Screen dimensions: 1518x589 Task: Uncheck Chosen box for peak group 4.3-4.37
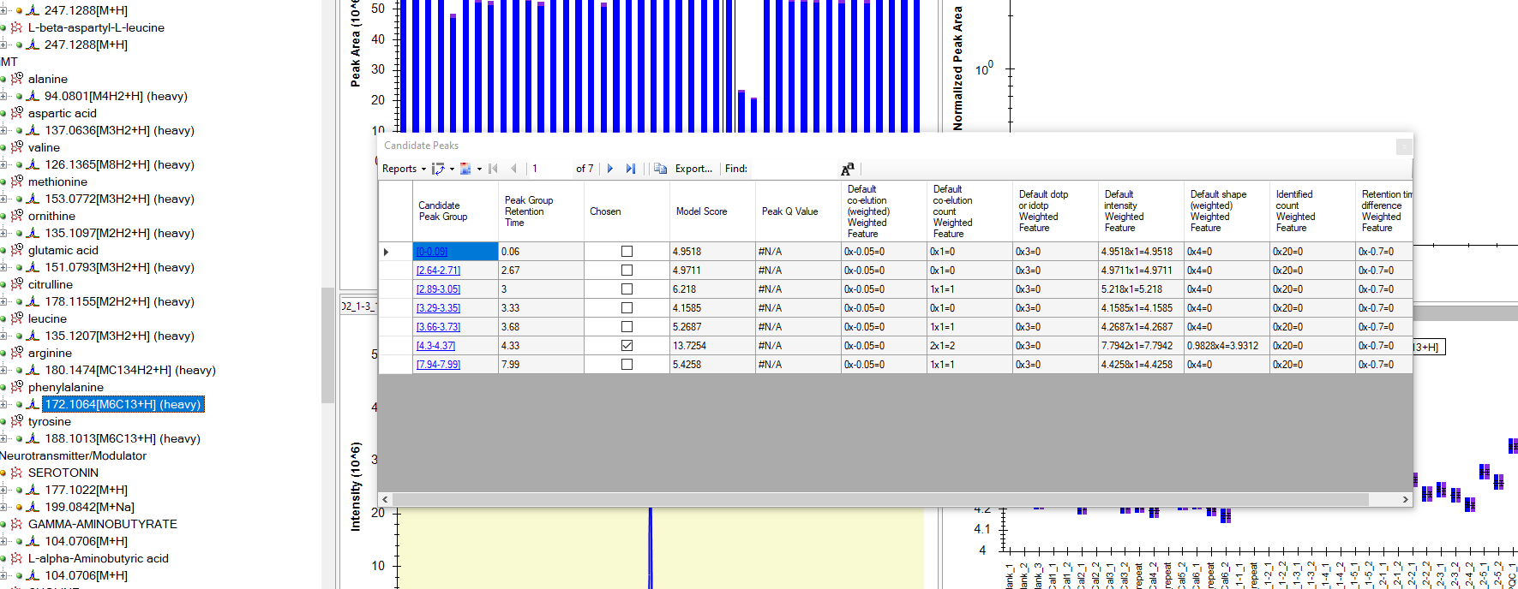pyautogui.click(x=627, y=346)
